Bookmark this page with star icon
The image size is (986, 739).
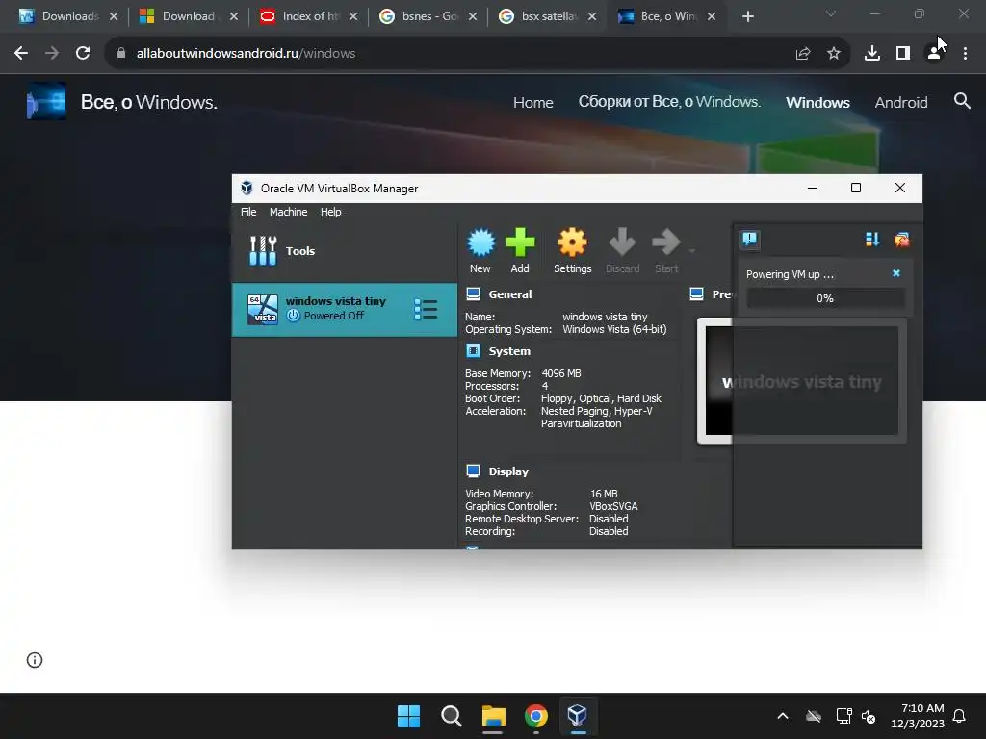click(833, 54)
